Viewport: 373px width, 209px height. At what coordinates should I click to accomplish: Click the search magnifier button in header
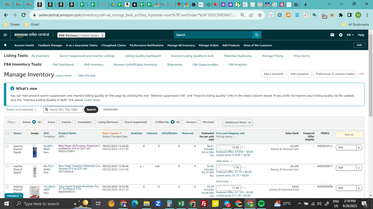coord(257,35)
